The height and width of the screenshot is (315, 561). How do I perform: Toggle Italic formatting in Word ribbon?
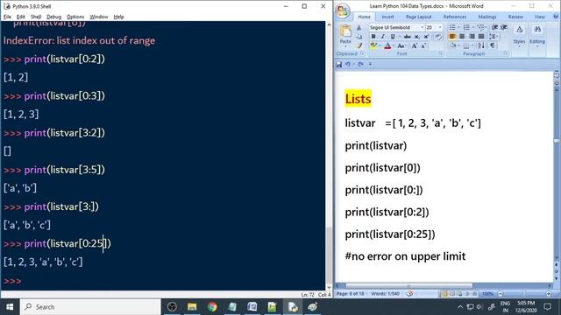tap(383, 37)
